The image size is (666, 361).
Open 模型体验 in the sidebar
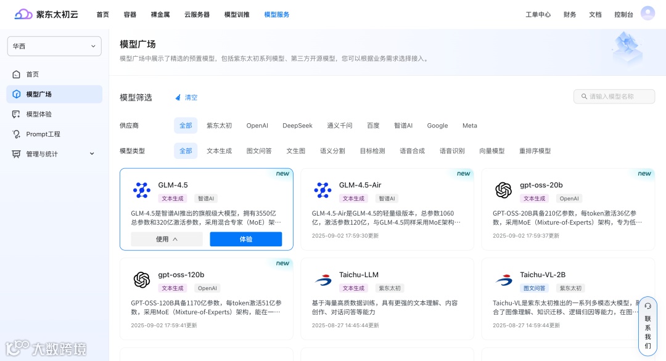coord(54,114)
